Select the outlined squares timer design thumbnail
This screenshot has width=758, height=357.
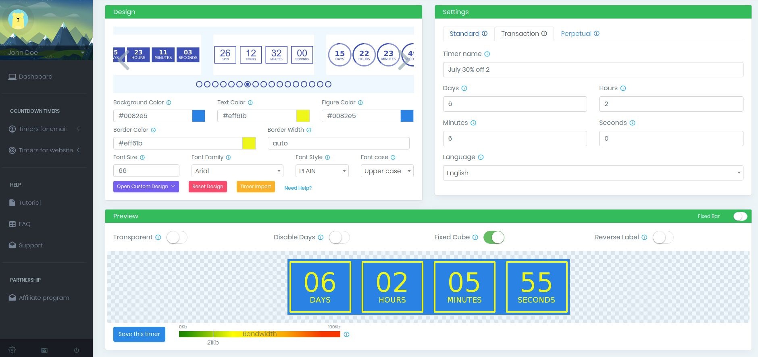tap(264, 55)
